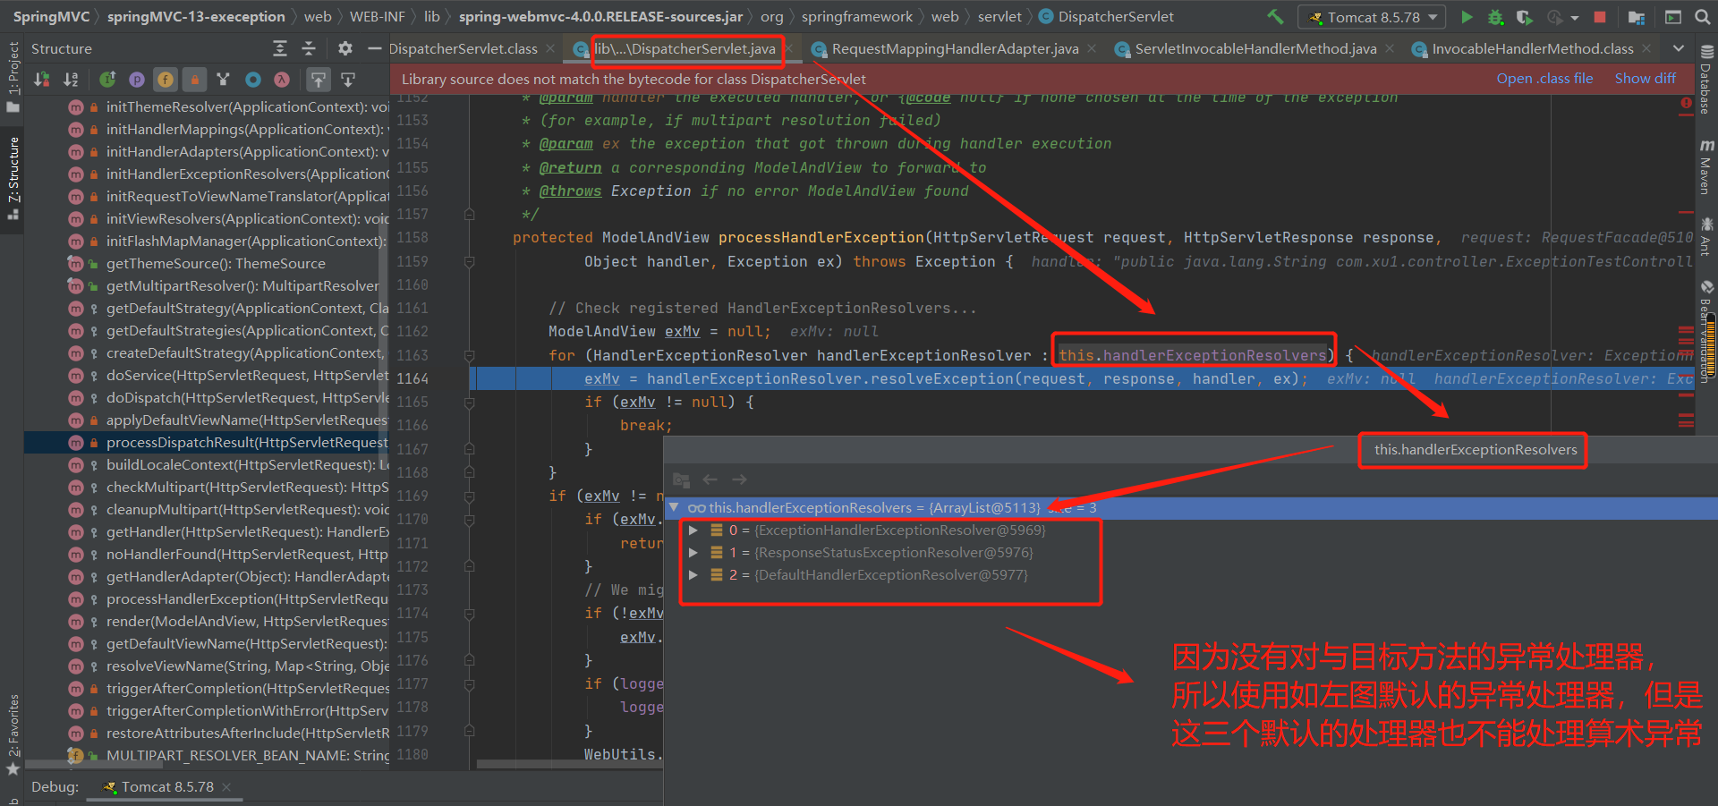Switch to RequestMappingHandlerAdapter.java tab
Screen dimensions: 1718x806
click(x=954, y=48)
